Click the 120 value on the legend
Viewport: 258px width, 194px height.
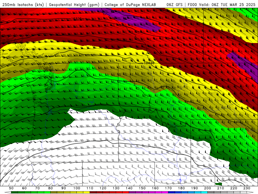coord(103,188)
